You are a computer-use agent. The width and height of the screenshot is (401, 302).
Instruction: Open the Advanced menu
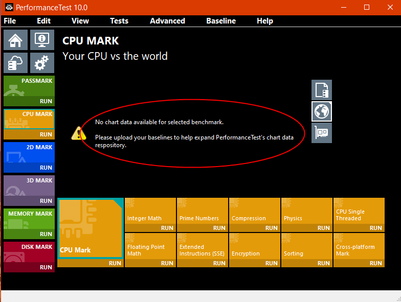[x=167, y=21]
